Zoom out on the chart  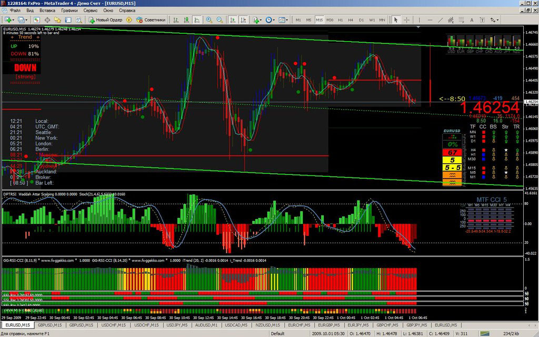(x=219, y=20)
